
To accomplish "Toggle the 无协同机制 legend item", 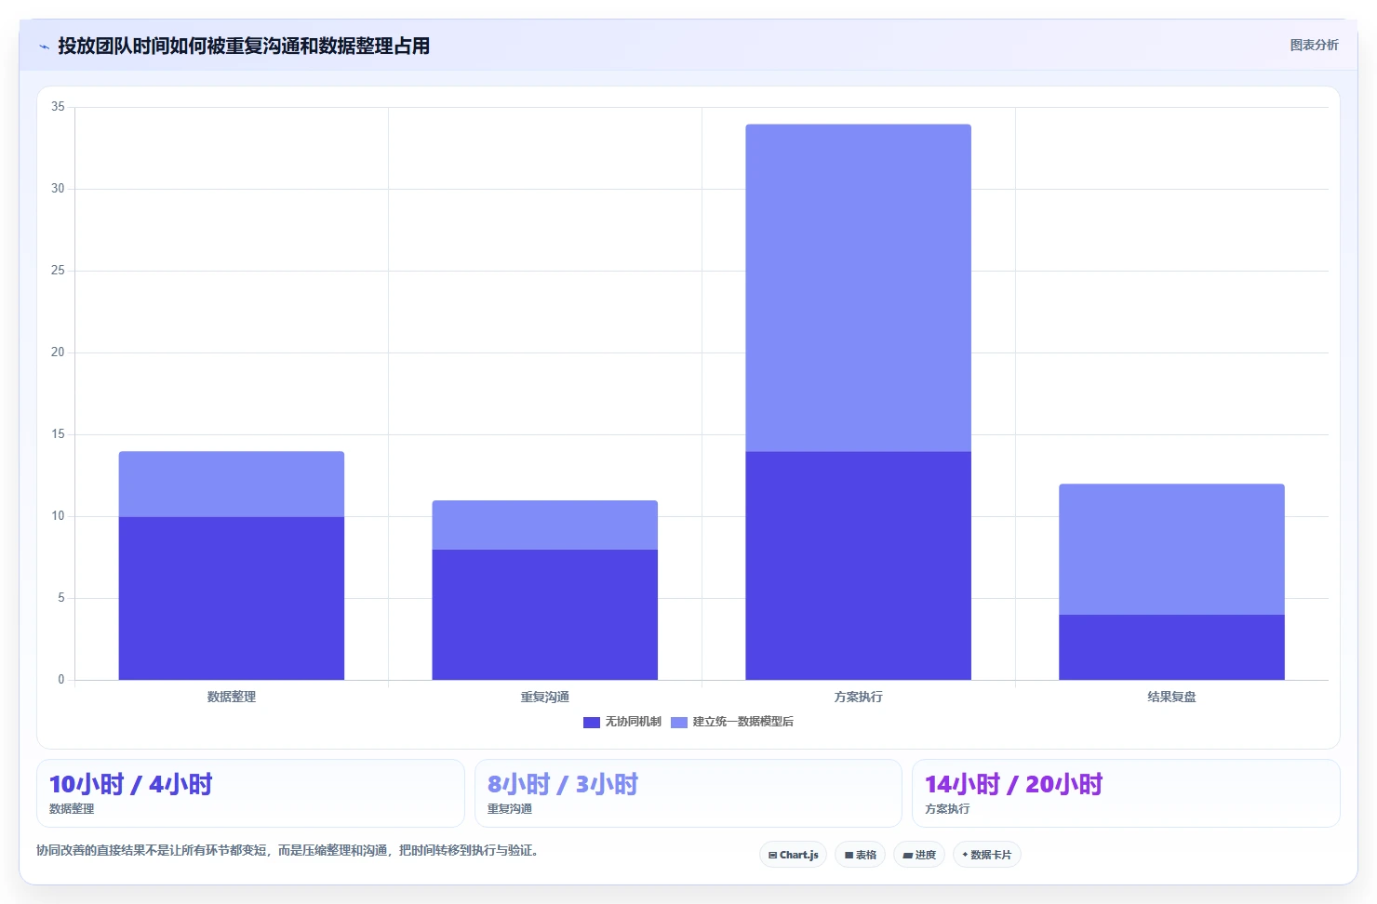I will pos(622,722).
